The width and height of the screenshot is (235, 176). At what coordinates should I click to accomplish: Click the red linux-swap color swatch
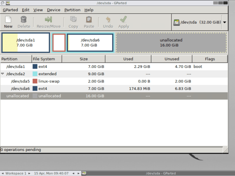[35, 81]
